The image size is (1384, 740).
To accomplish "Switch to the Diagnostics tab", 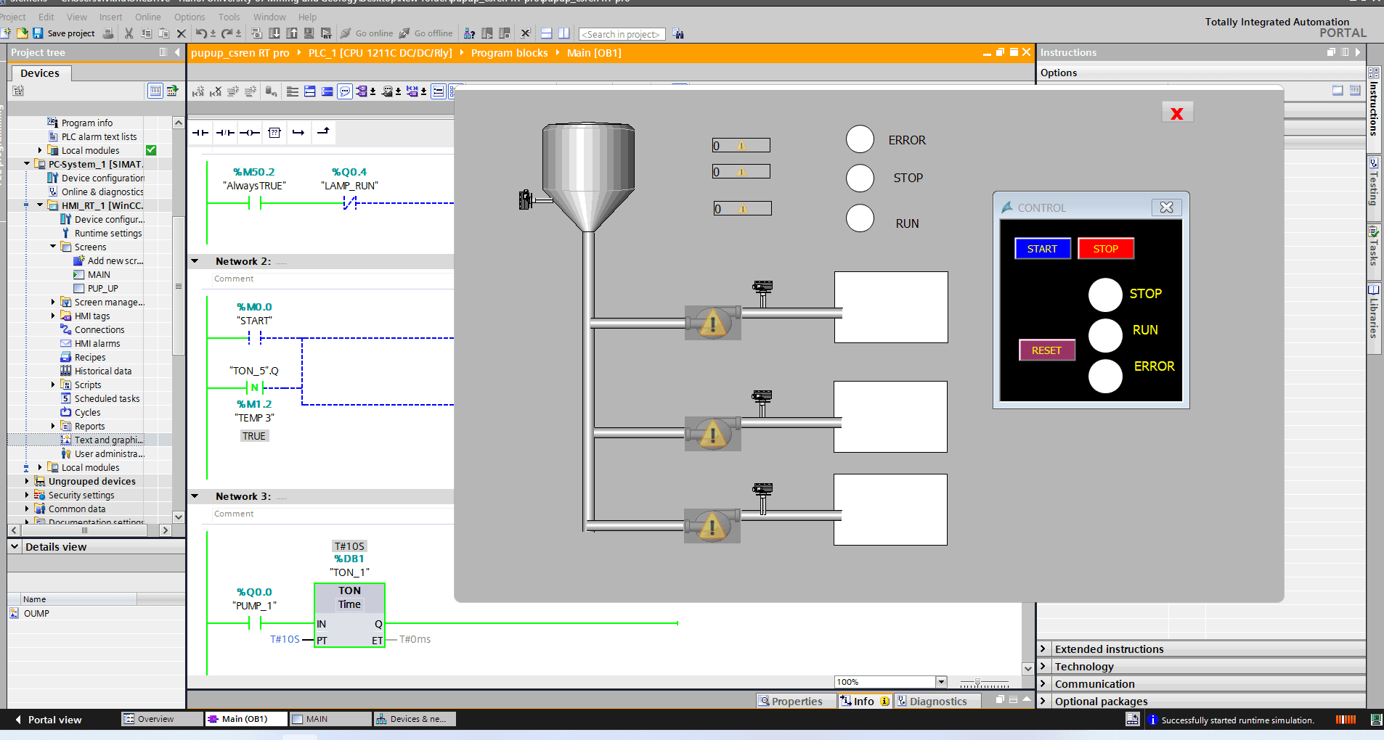I will coord(937,701).
